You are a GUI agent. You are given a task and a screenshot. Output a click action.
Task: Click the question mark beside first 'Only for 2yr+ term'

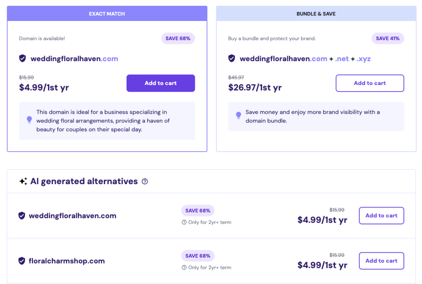[184, 222]
